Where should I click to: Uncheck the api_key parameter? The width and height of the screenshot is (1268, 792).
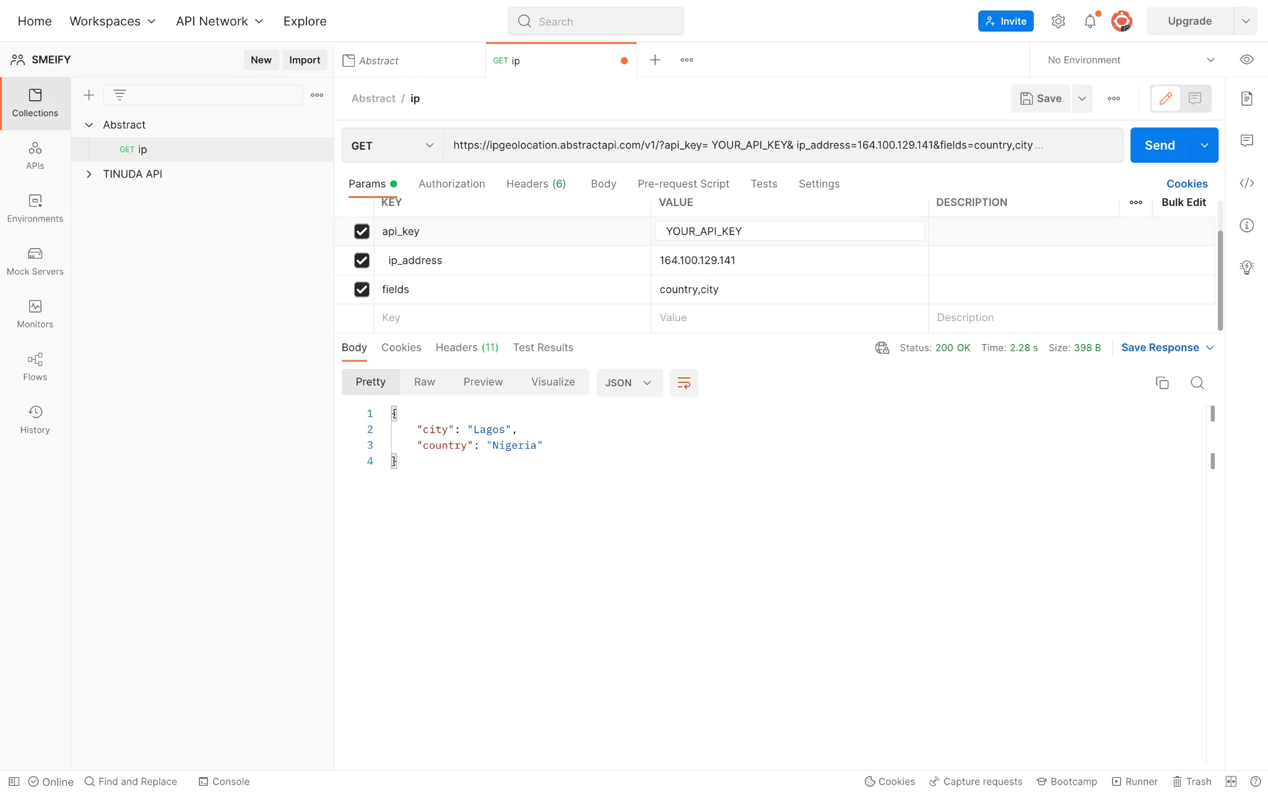tap(362, 231)
